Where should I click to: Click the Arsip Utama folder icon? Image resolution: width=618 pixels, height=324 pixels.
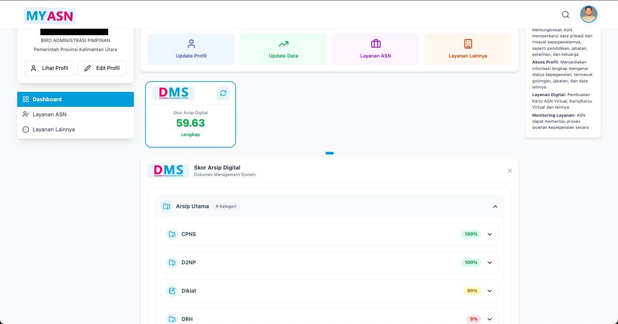click(166, 206)
